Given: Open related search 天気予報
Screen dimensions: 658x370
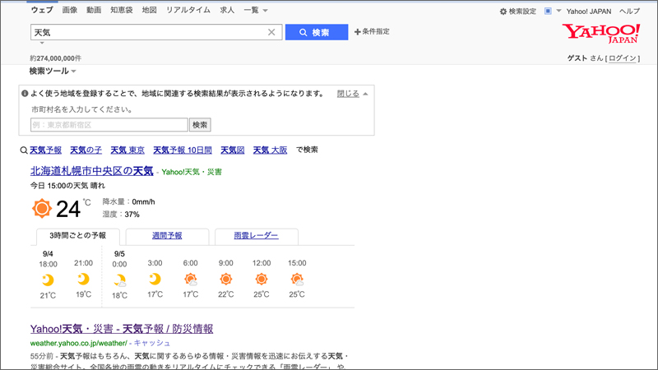Looking at the screenshot, I should click(46, 150).
